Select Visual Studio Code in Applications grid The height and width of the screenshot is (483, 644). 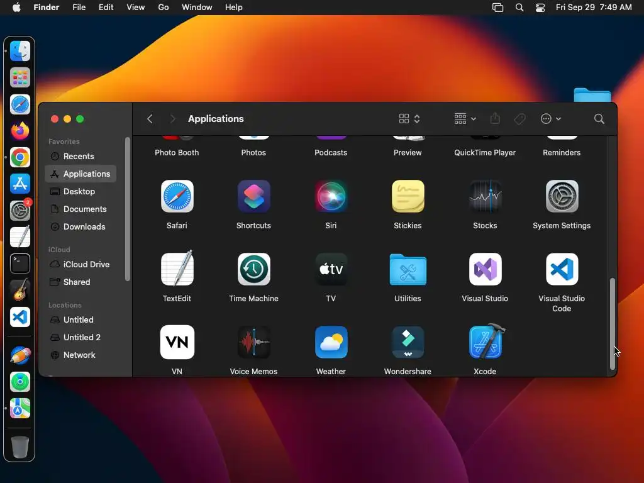tap(562, 269)
